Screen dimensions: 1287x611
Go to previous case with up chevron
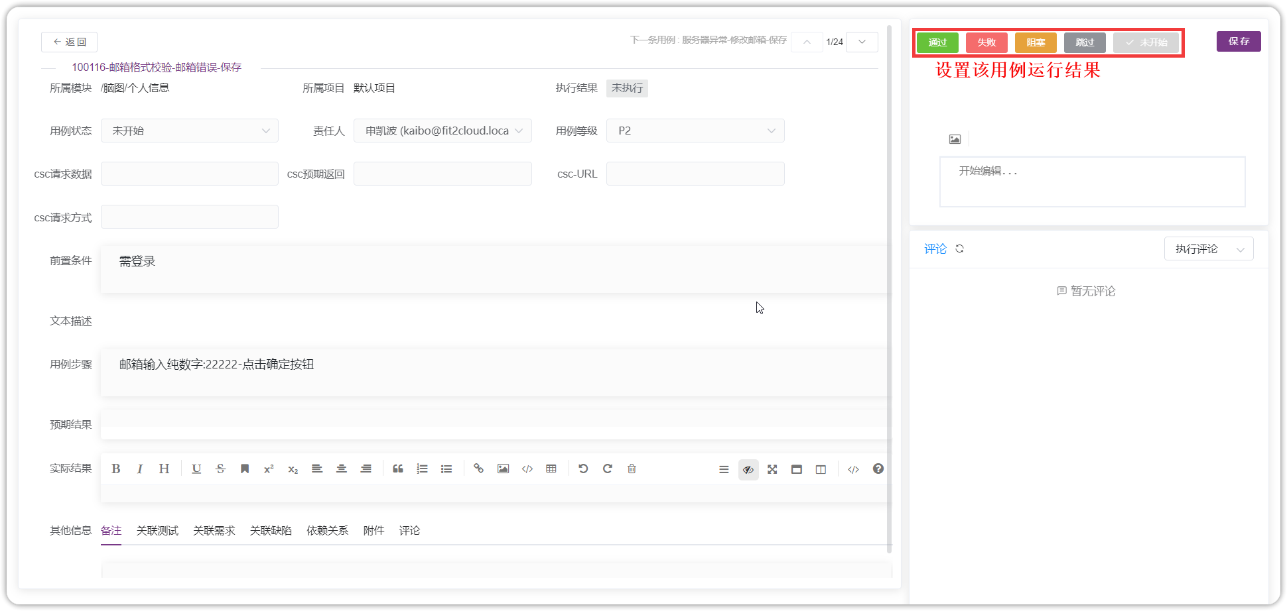point(807,42)
